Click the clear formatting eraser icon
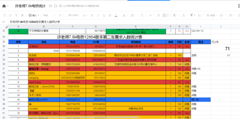Screen dimensions: 240x119 pos(22,15)
